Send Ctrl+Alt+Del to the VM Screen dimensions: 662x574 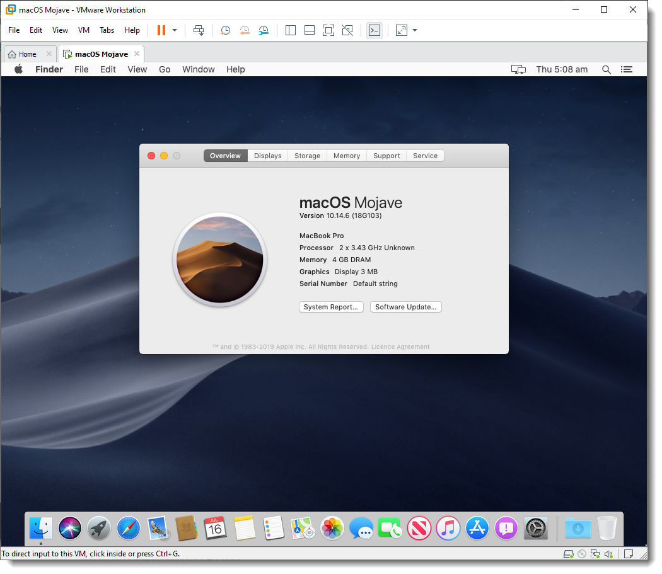(x=199, y=30)
